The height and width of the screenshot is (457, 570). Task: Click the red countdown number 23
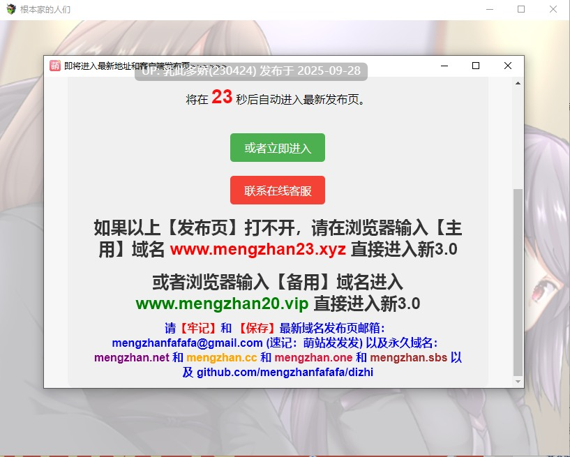(222, 97)
